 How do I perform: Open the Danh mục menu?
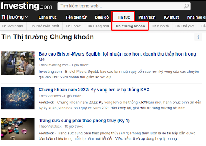47,17
